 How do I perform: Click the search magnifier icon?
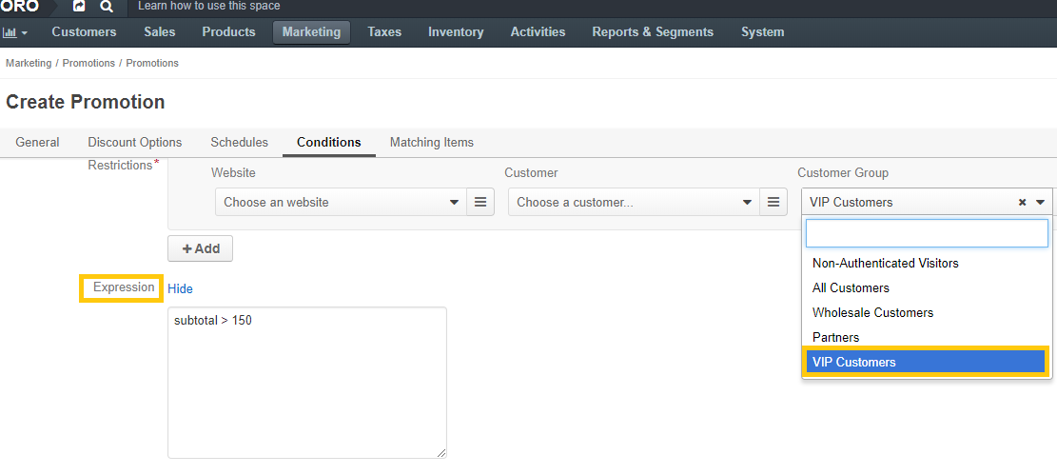coord(107,6)
